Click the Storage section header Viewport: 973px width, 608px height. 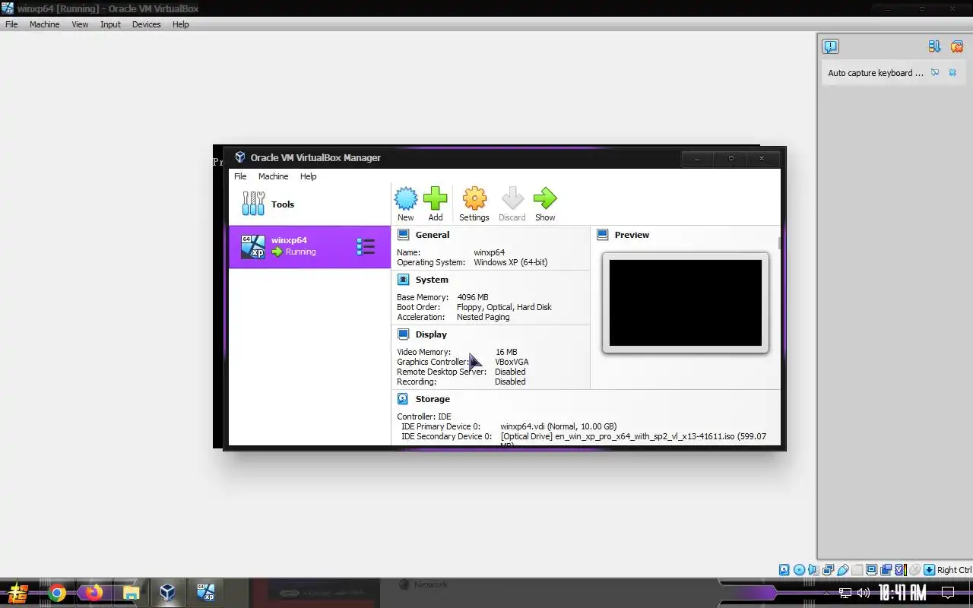pos(433,399)
